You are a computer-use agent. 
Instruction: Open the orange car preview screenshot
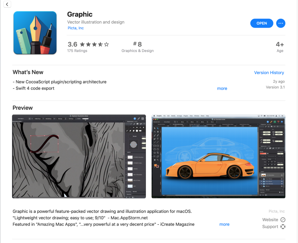218,156
